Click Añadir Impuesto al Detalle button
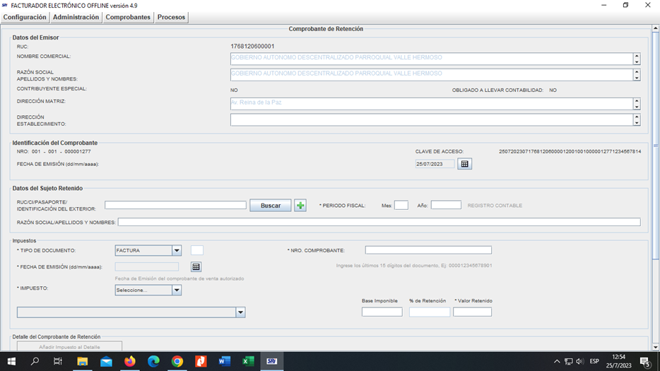 69,347
